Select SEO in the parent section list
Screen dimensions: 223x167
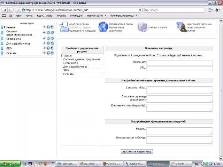(x=66, y=70)
